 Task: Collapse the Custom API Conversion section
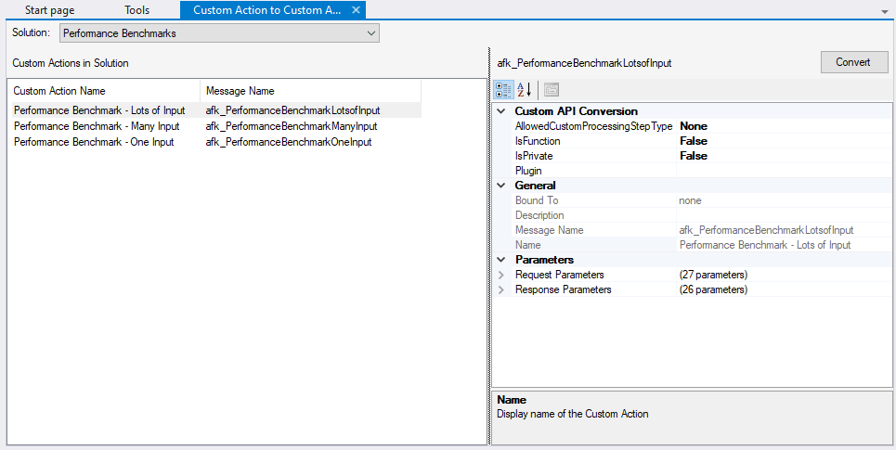coord(502,111)
